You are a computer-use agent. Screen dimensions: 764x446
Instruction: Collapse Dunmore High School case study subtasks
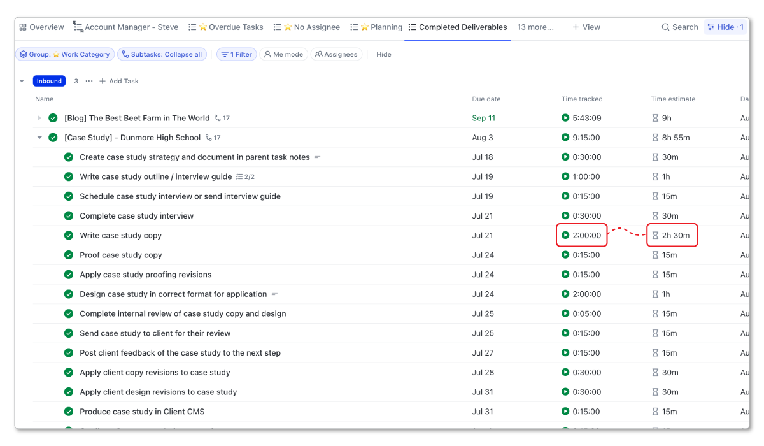(x=39, y=137)
